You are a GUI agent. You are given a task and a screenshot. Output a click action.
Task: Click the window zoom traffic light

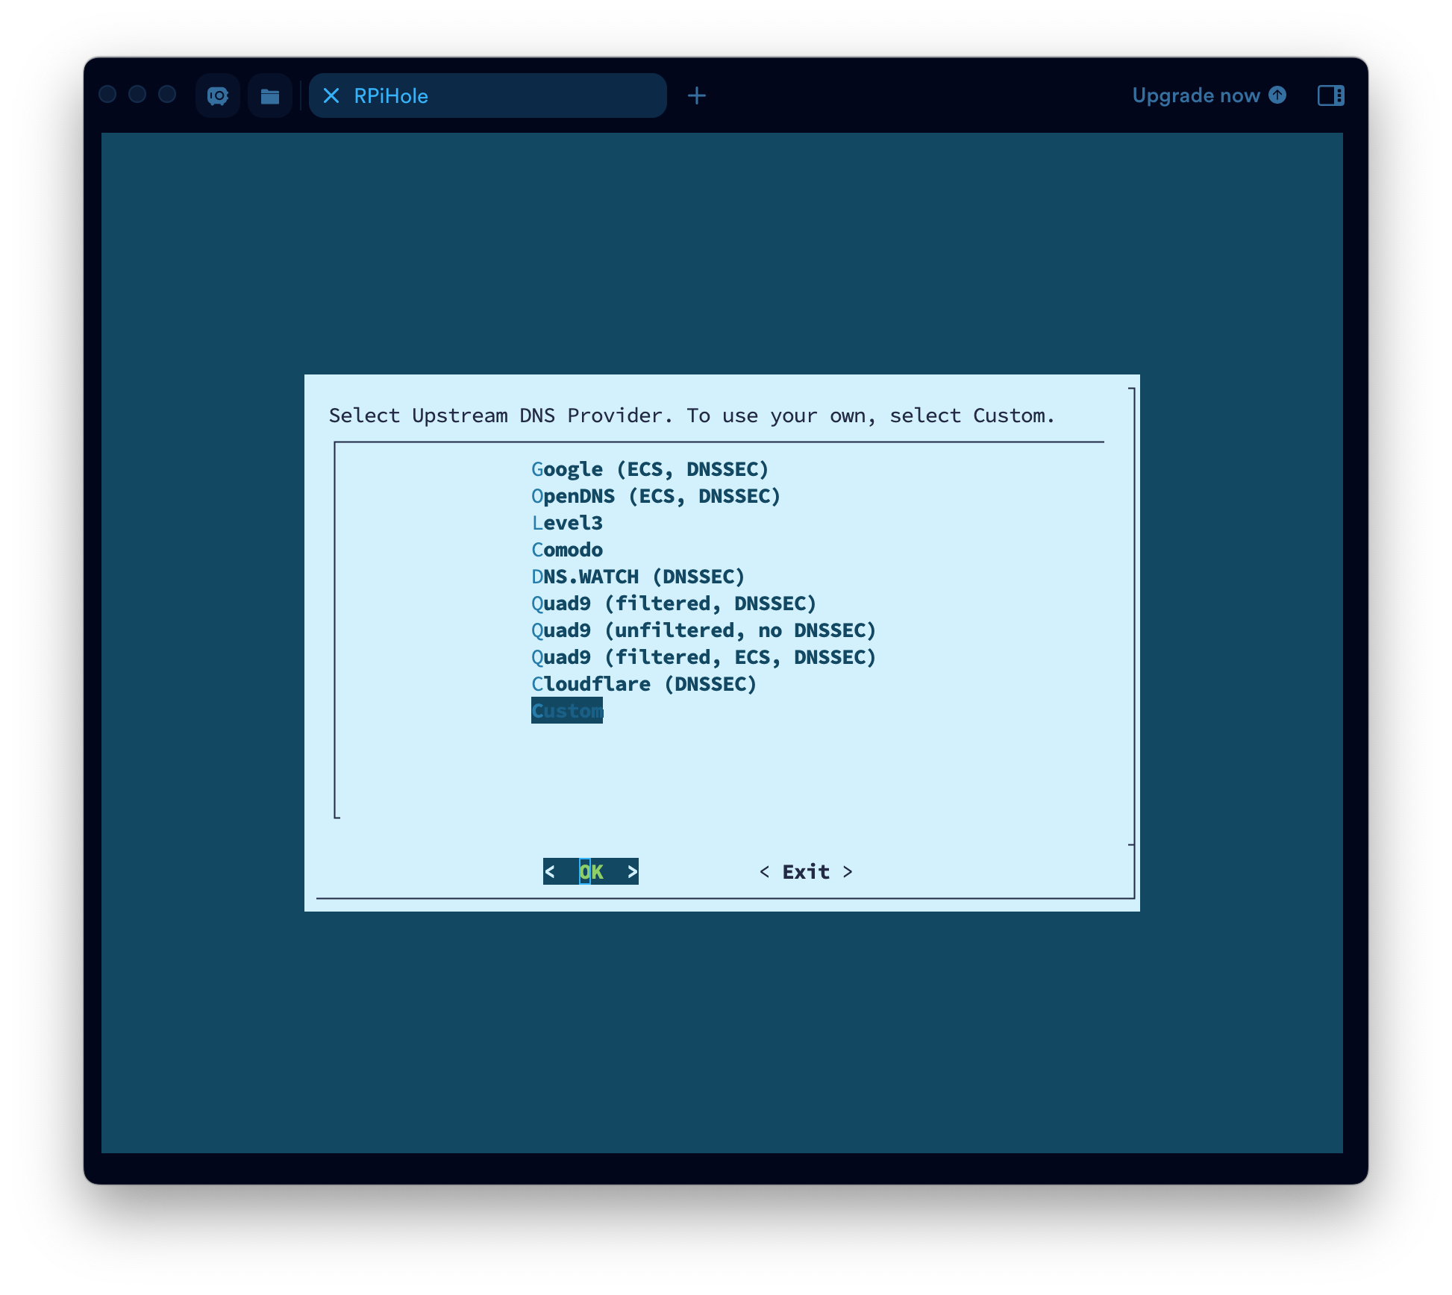[167, 94]
